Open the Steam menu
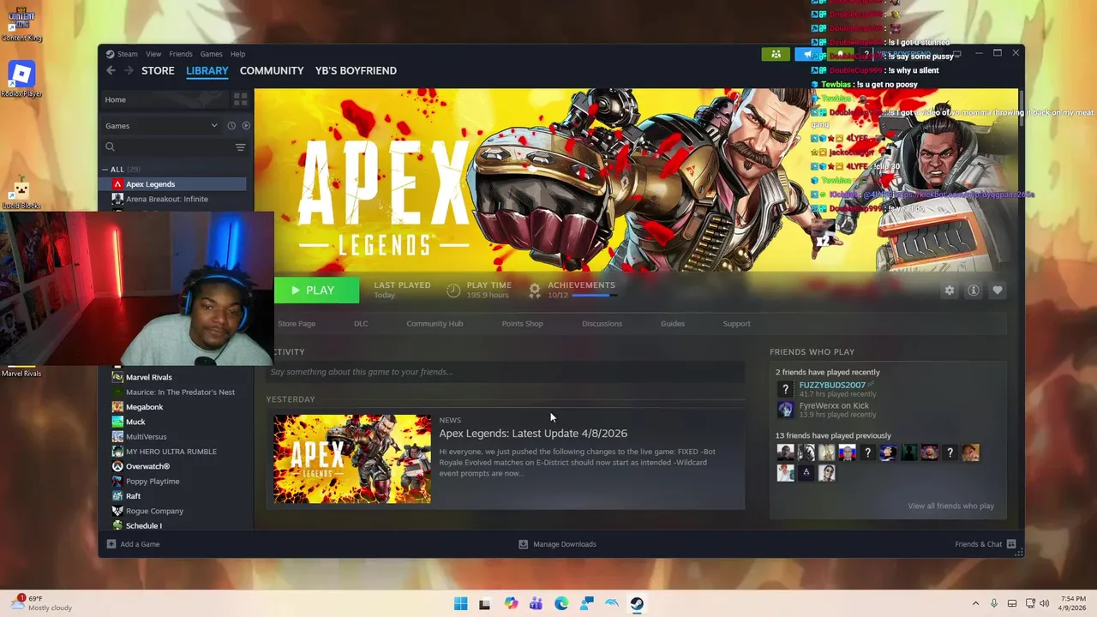The image size is (1097, 617). coord(127,54)
